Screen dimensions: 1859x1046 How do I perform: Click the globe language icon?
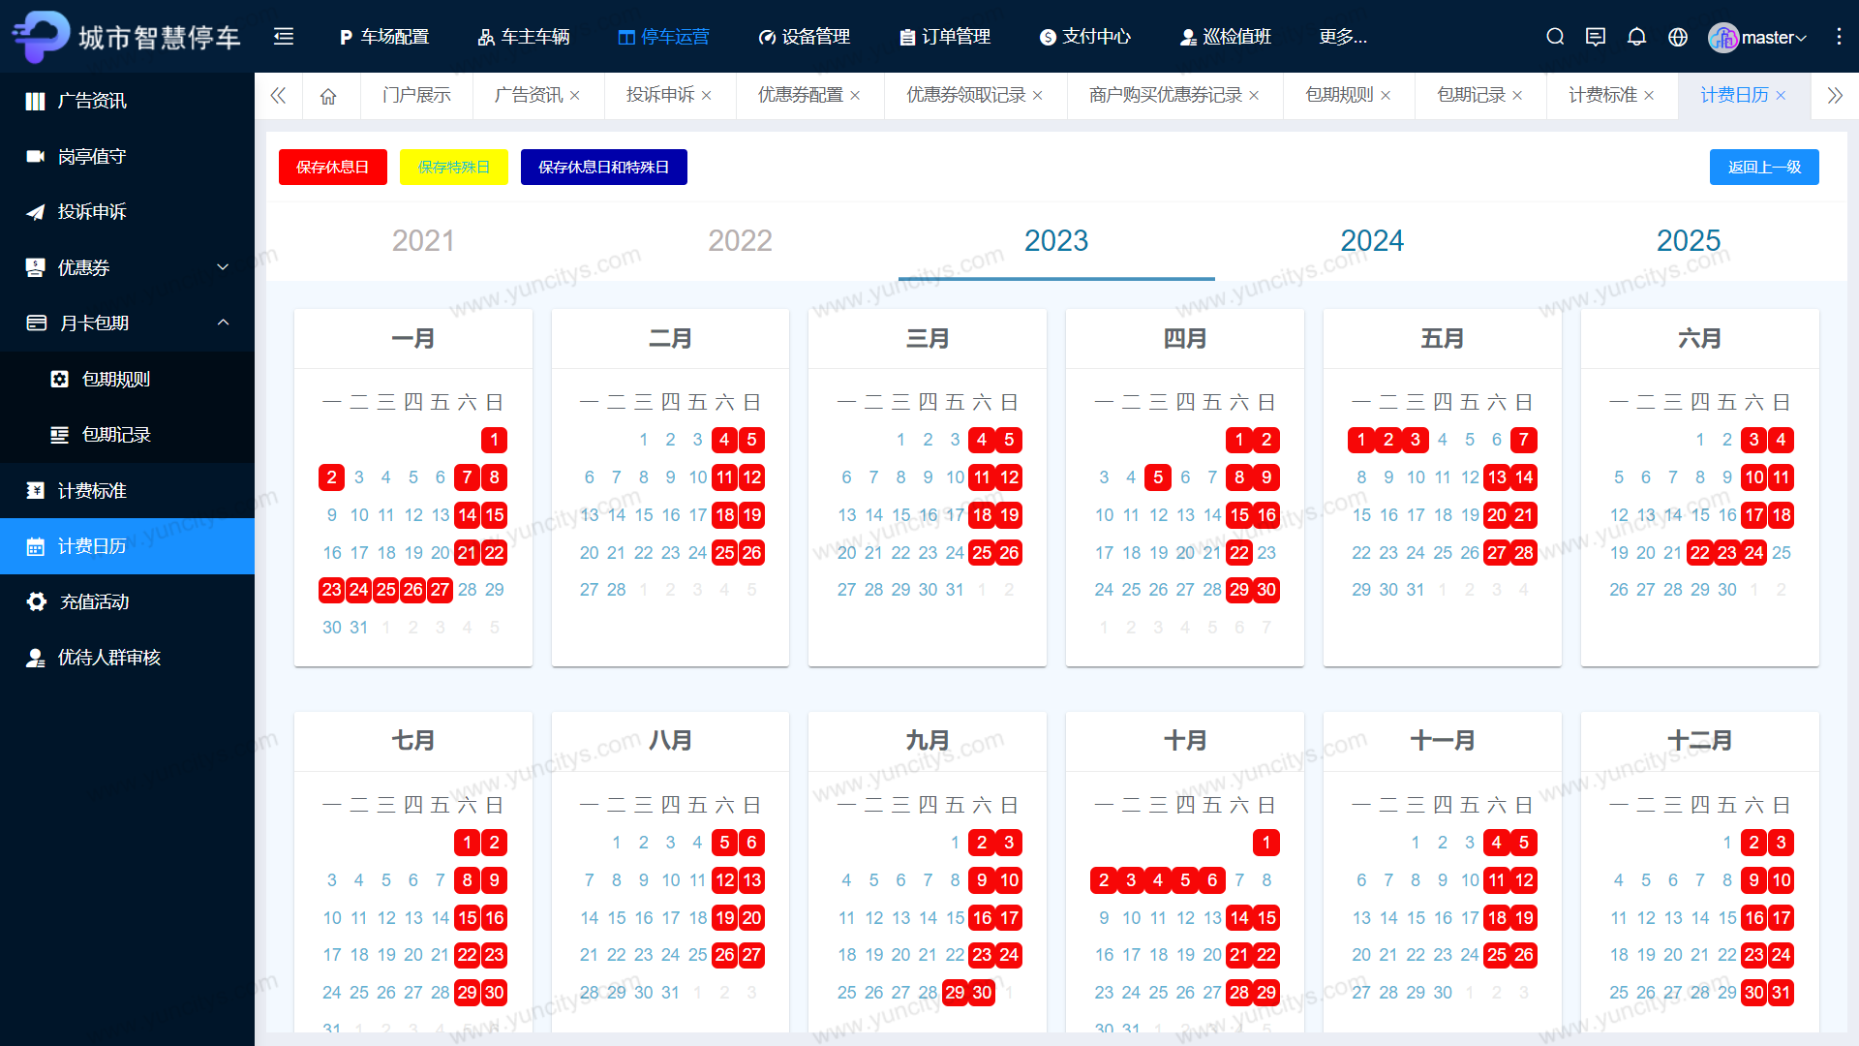coord(1678,37)
